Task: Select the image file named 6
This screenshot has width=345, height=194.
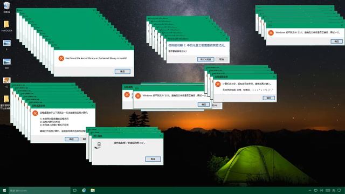Action: (x=6, y=43)
